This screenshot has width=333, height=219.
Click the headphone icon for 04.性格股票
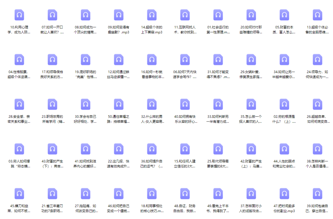(x=19, y=60)
